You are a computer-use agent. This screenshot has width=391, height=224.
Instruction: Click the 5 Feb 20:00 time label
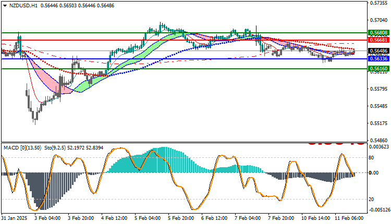coord(181,218)
